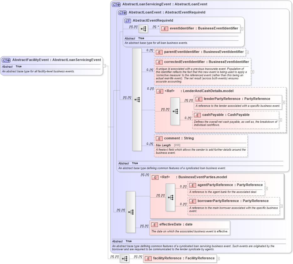The height and width of the screenshot is (264, 293).
Task: Click the compositor icon beside facilityReference row
Action: 124,258
